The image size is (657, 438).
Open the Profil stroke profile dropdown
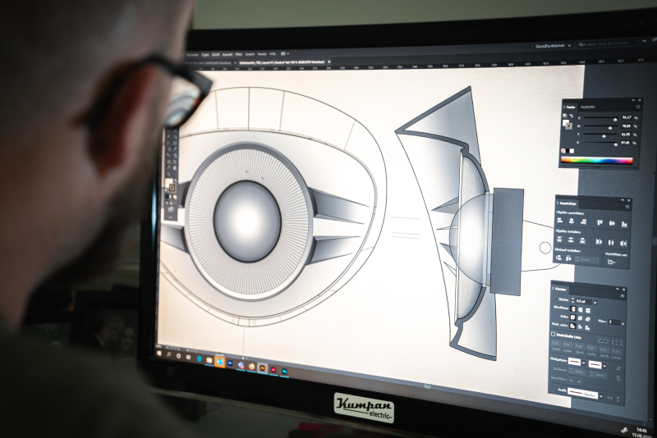(601, 396)
